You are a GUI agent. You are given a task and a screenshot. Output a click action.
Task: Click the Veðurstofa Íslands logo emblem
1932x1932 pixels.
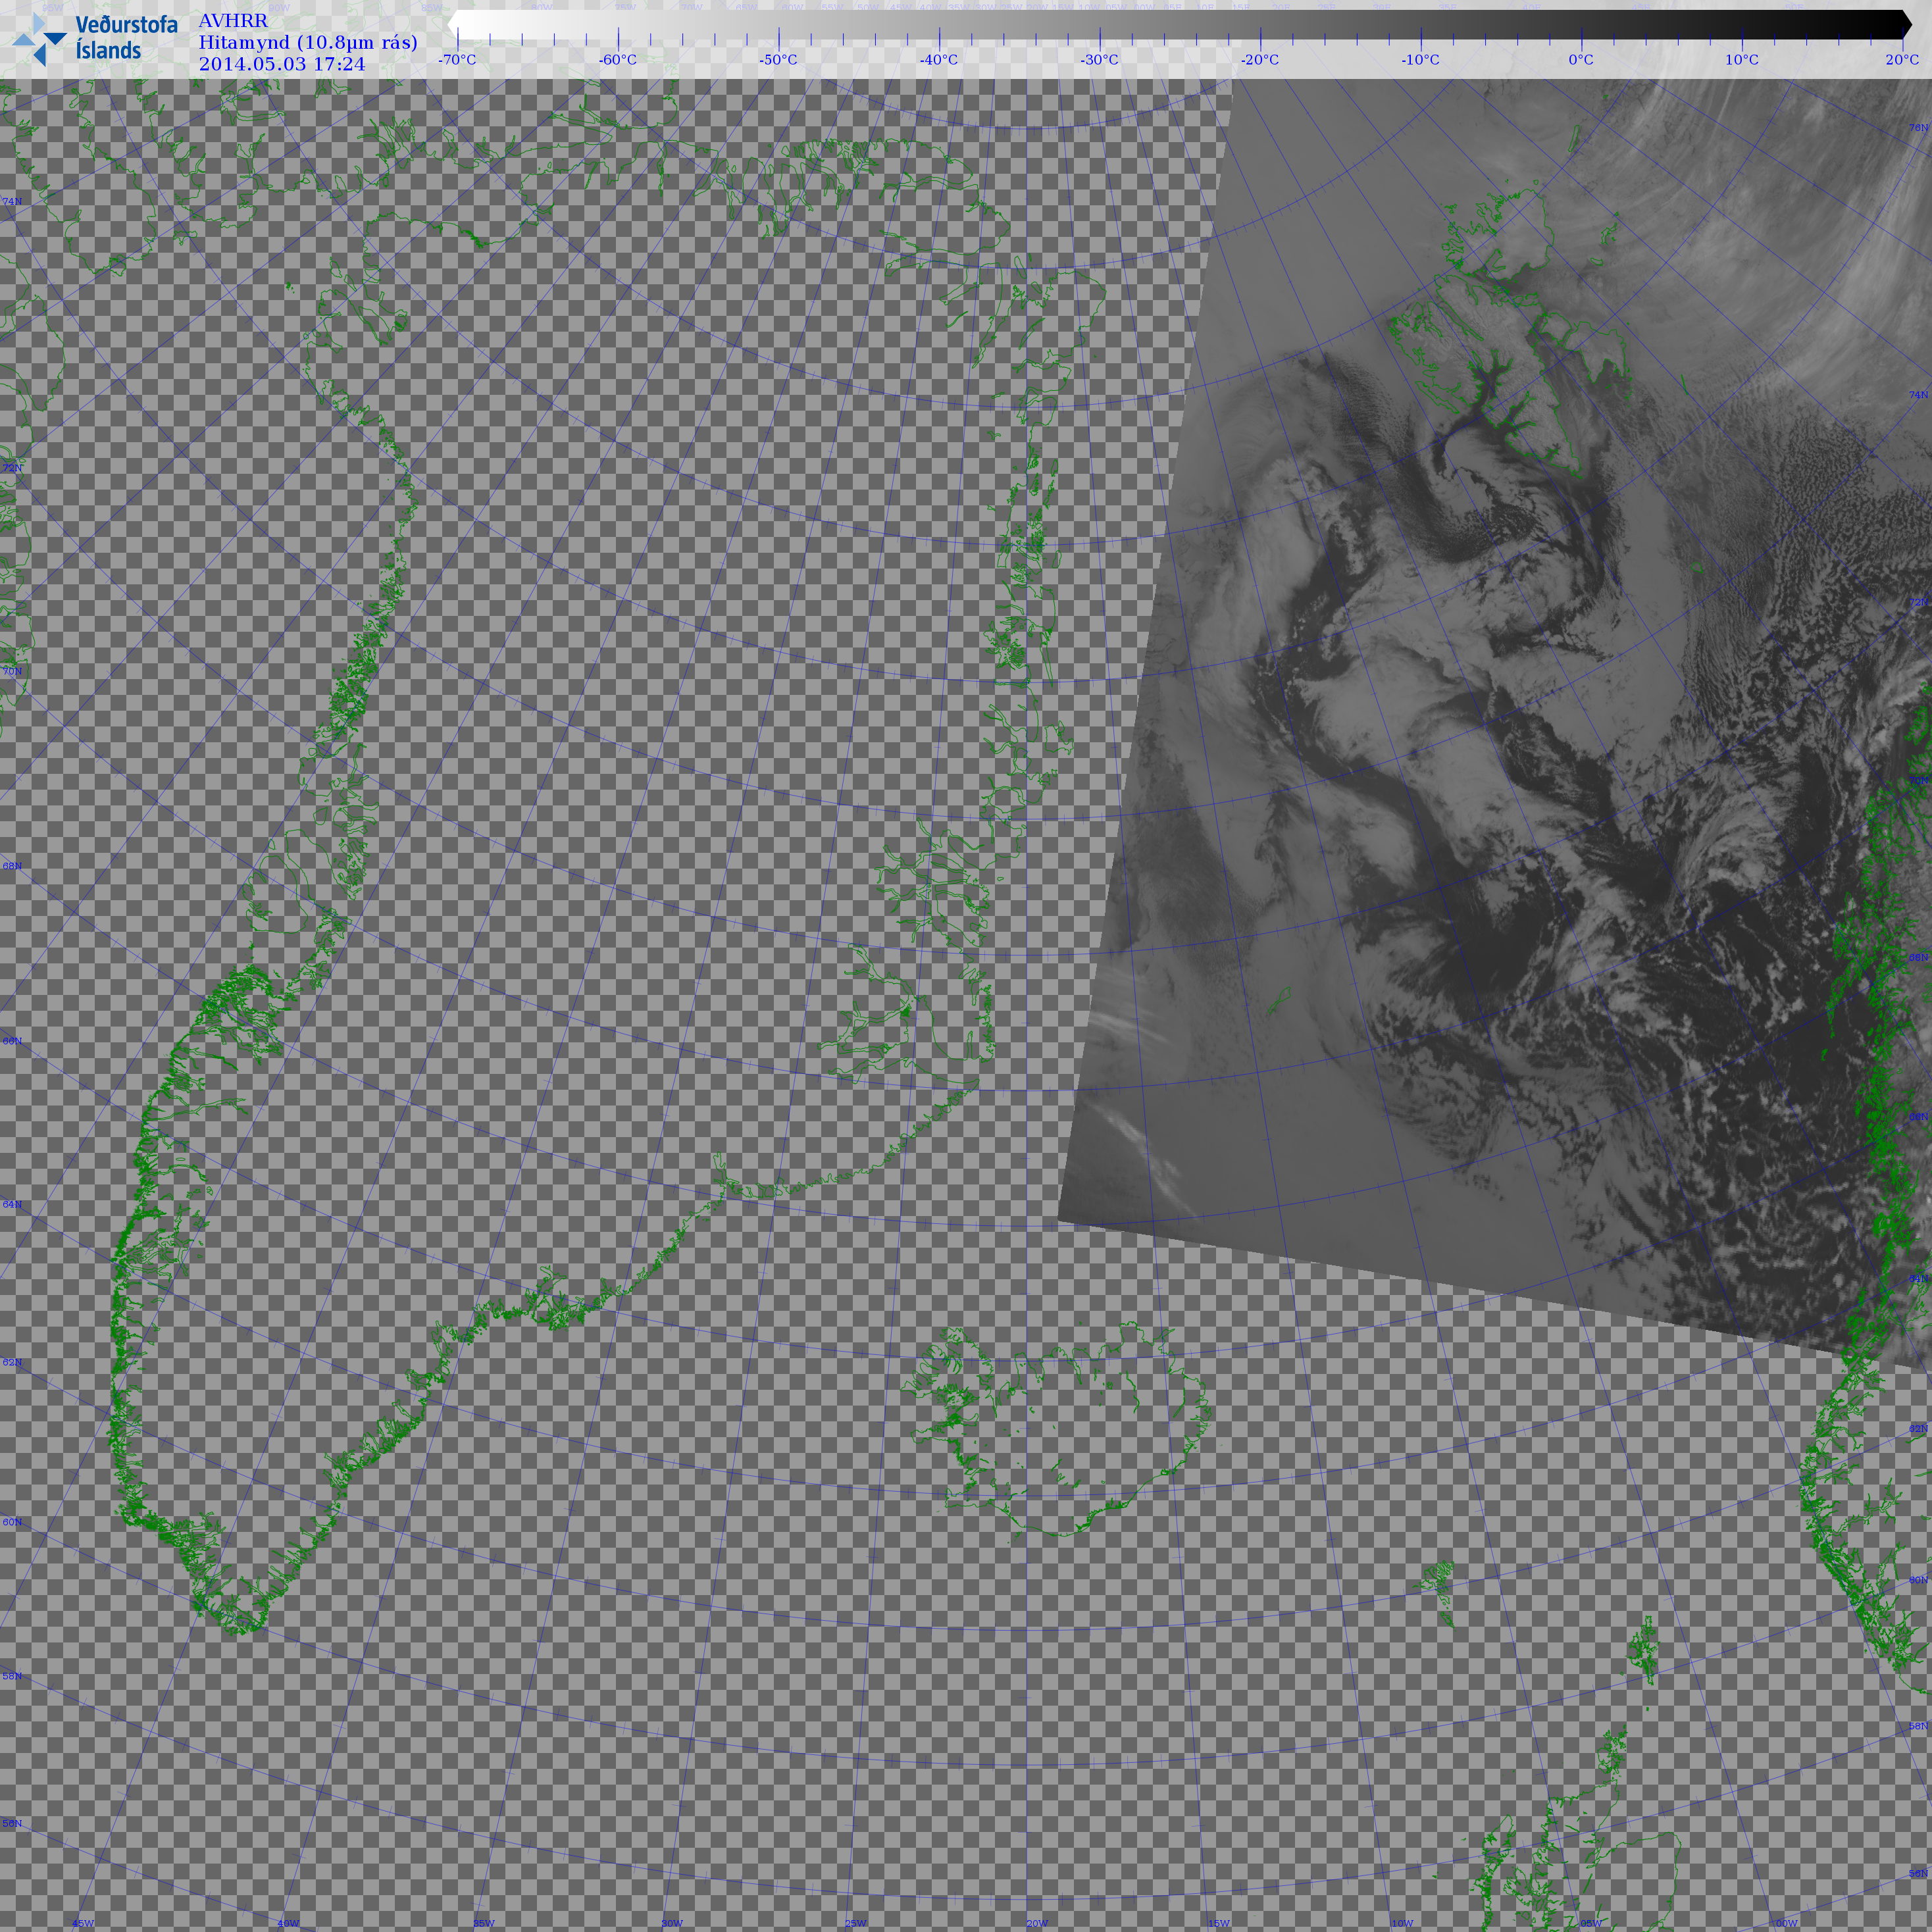pyautogui.click(x=40, y=39)
